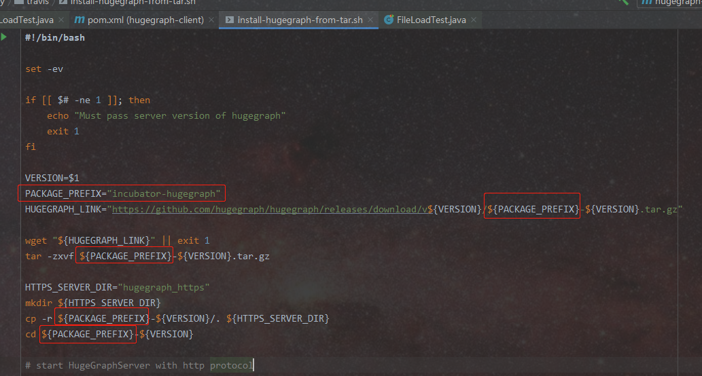Open the hugegraph run configuration dropdown

coord(669,3)
